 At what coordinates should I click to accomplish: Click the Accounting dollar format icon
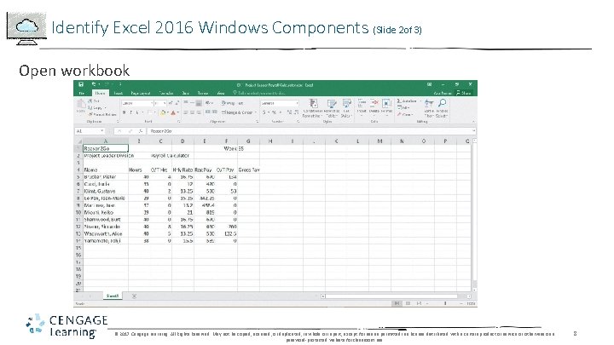point(265,112)
